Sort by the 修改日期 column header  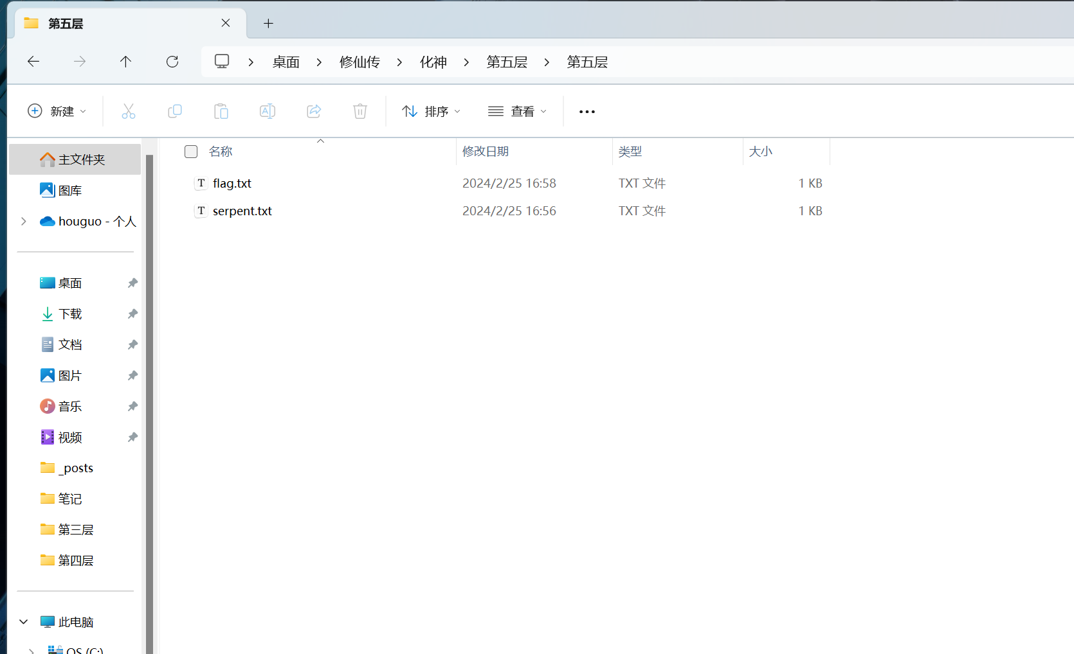click(486, 152)
